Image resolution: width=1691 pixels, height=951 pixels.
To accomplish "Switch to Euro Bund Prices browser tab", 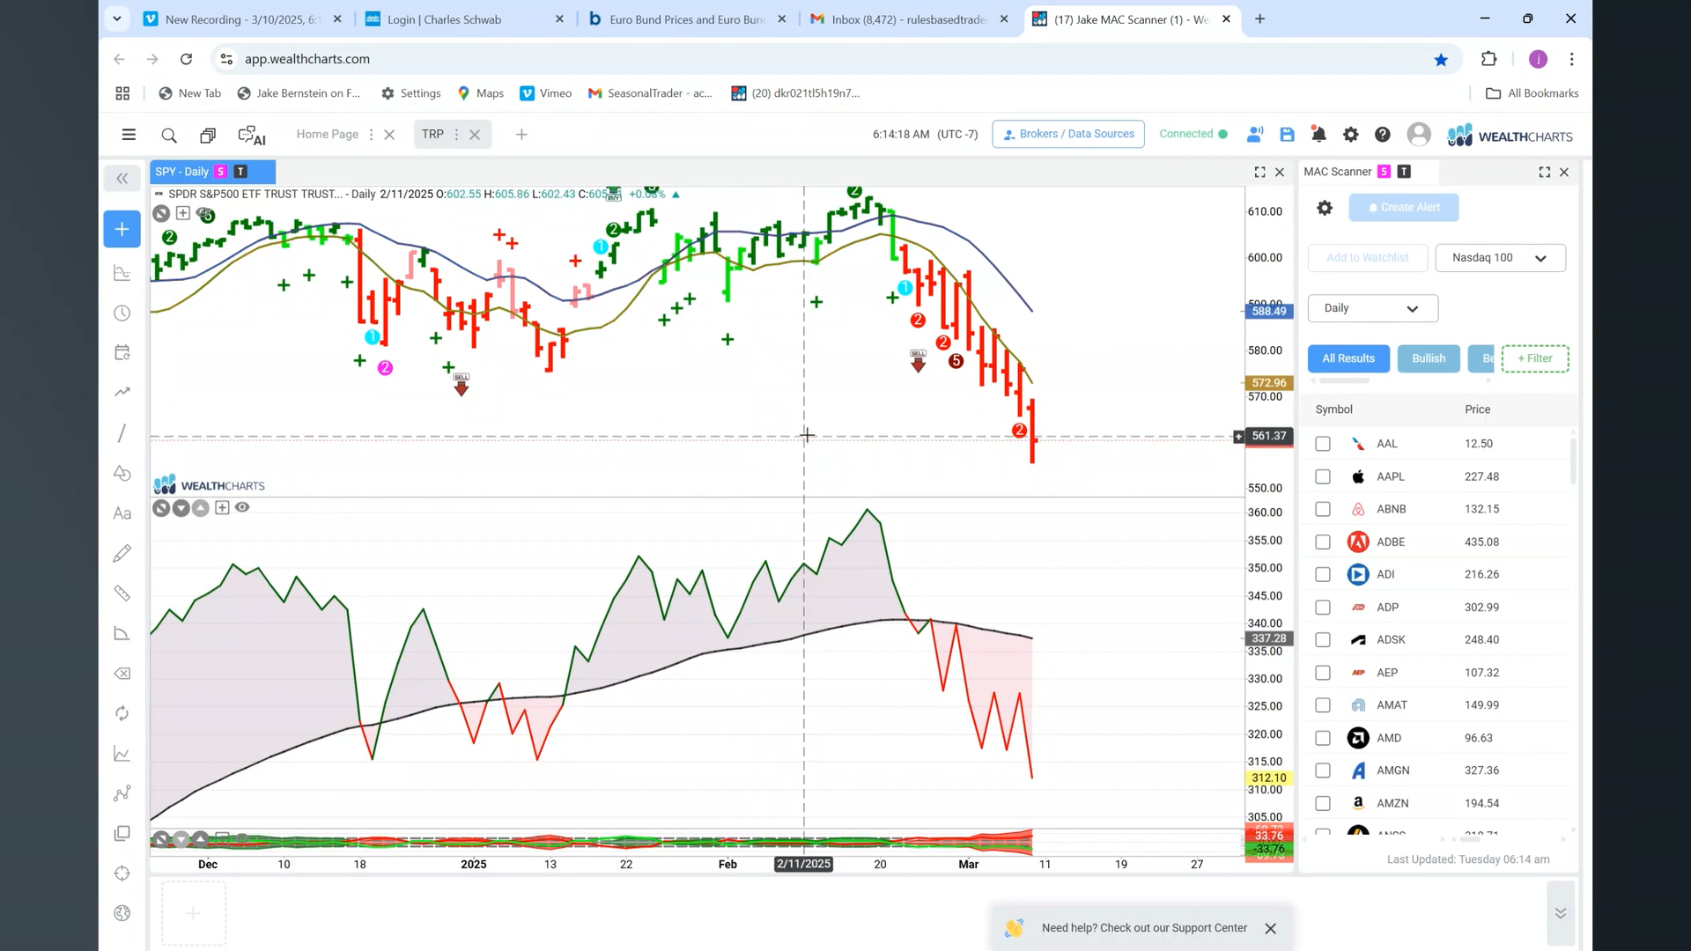I will coord(686,19).
